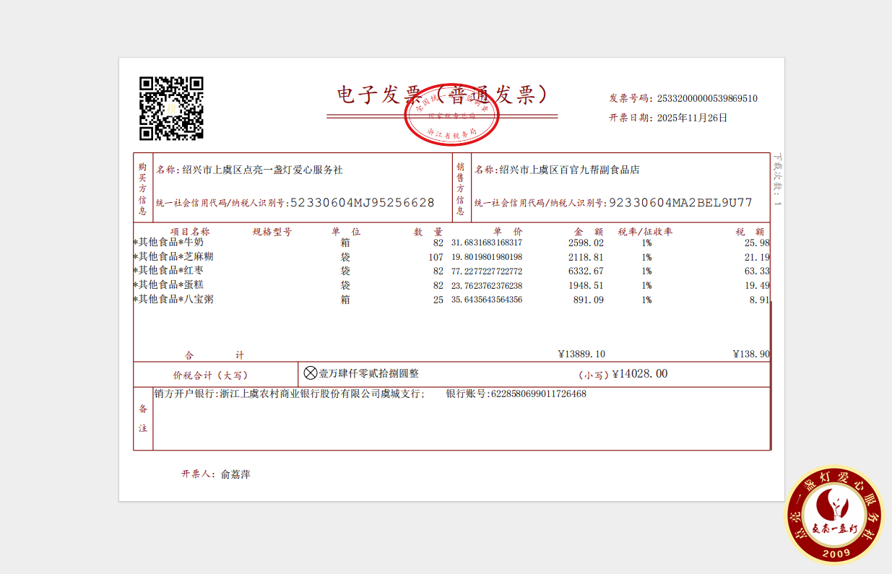Click the issue date 2025年11月26日
892x574 pixels.
pos(691,118)
